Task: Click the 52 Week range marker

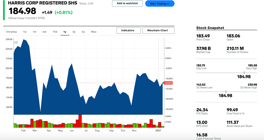Action: 226,92
